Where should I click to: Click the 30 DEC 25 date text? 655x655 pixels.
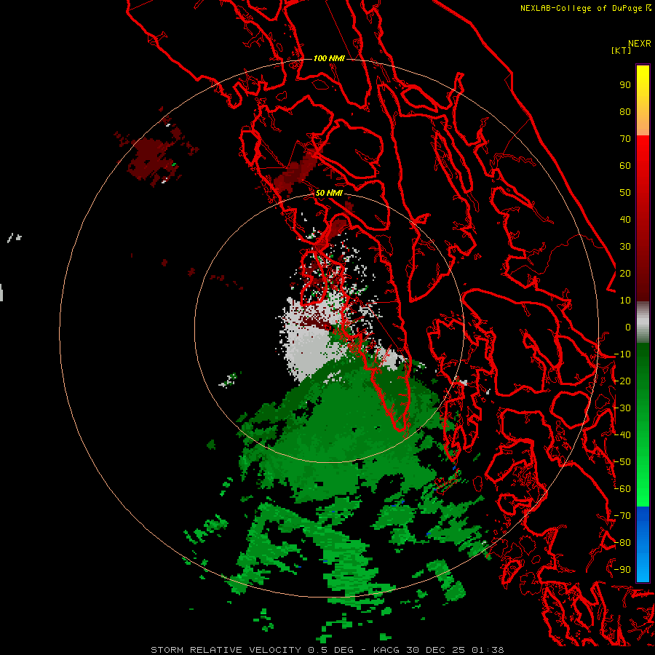click(435, 650)
